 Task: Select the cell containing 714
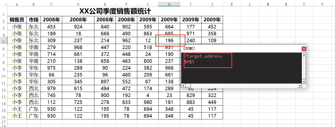click(51, 54)
